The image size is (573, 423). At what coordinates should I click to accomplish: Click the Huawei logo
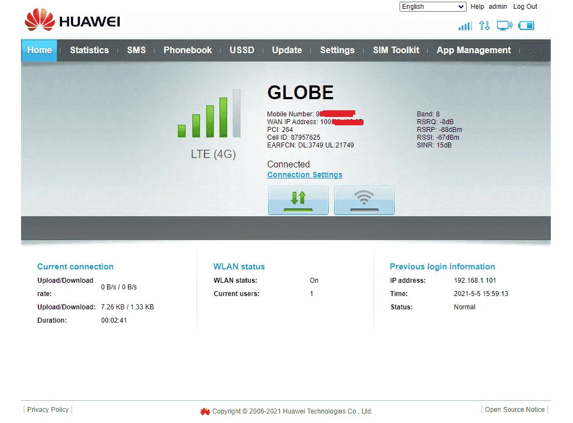[73, 20]
